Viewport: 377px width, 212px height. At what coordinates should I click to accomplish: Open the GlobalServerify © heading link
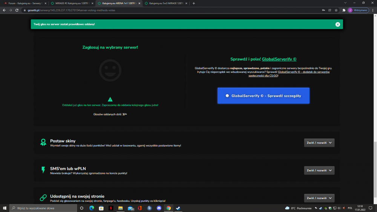[x=279, y=59]
